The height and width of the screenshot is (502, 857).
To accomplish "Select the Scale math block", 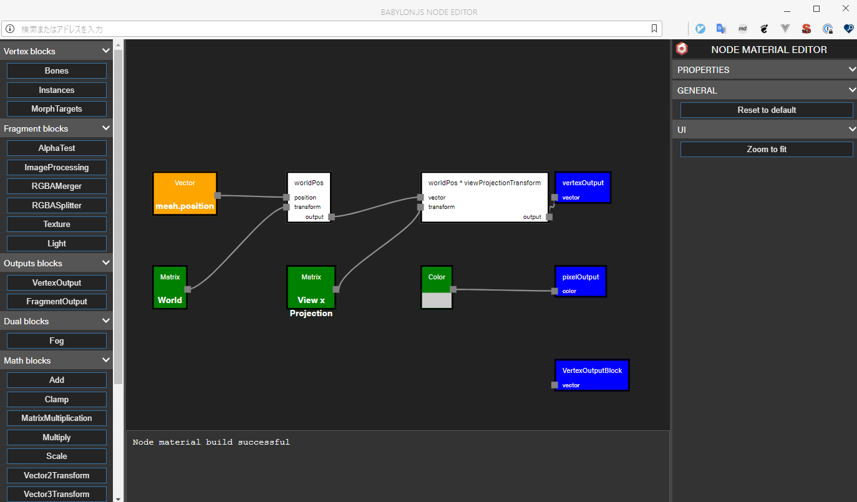I will coord(57,456).
